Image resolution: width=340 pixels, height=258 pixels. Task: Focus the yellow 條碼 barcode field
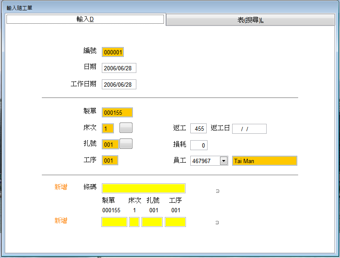click(144, 188)
